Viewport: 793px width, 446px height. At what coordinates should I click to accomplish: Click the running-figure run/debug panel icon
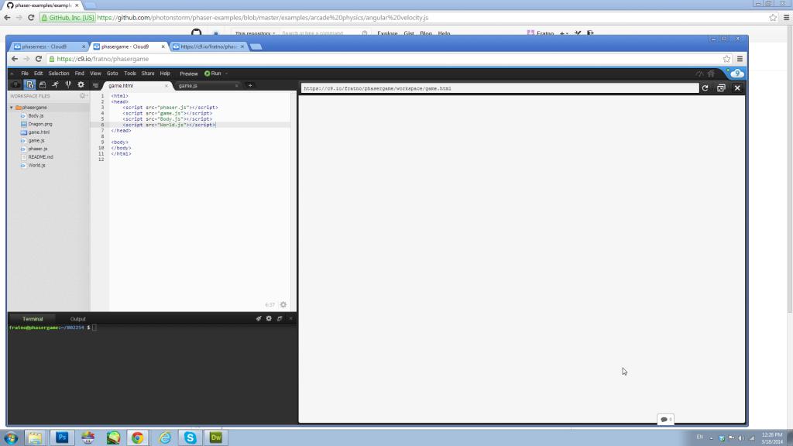55,84
